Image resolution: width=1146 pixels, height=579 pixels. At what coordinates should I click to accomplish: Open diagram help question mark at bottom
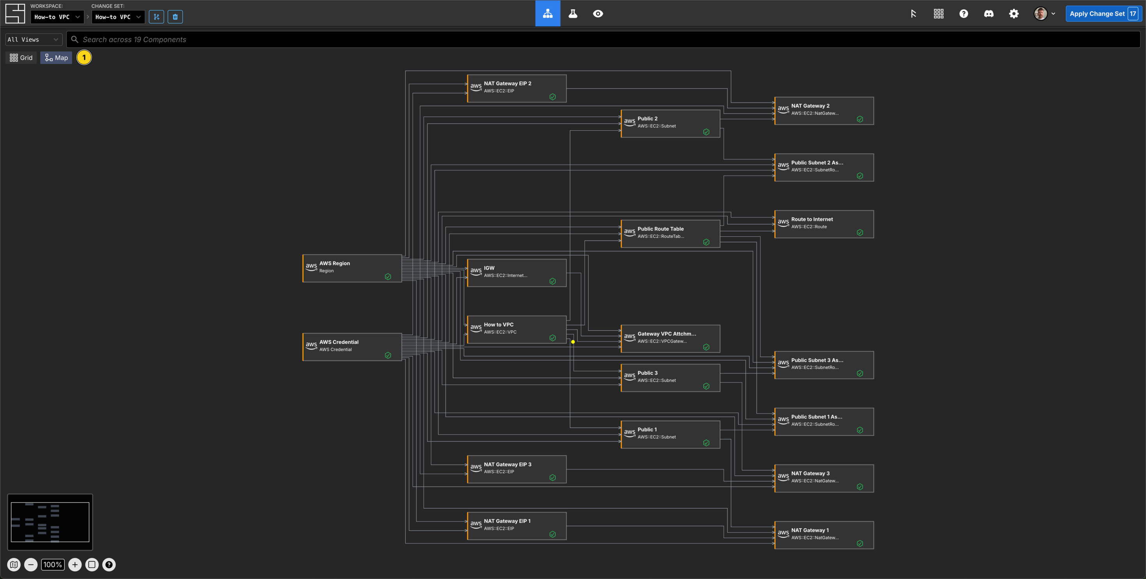click(109, 565)
